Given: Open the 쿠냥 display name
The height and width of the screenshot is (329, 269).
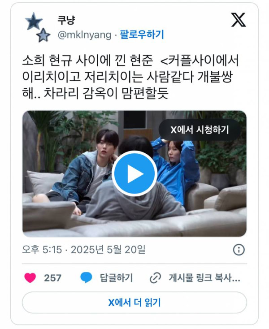Looking at the screenshot, I should point(66,20).
